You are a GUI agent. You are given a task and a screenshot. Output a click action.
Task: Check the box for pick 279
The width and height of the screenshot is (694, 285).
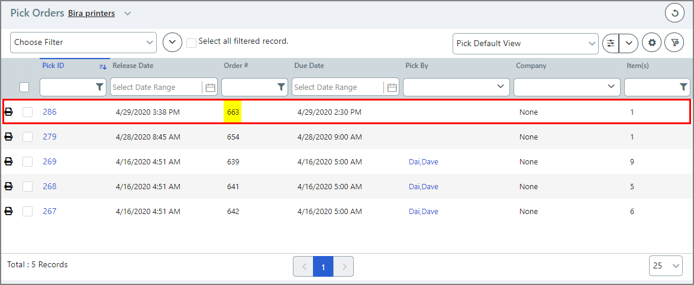(27, 137)
